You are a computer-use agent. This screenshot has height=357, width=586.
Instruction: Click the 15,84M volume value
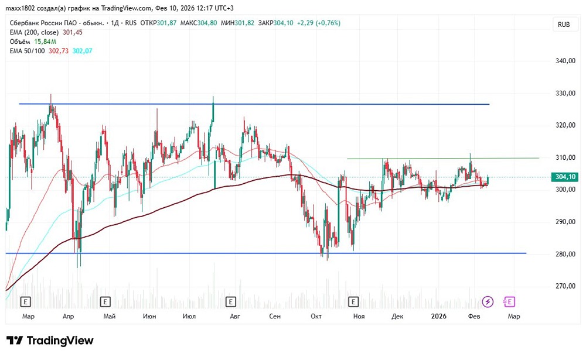[45, 42]
